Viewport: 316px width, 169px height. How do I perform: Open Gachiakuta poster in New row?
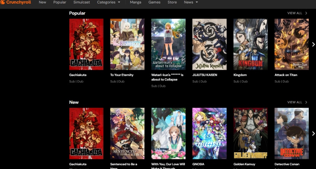click(86, 133)
